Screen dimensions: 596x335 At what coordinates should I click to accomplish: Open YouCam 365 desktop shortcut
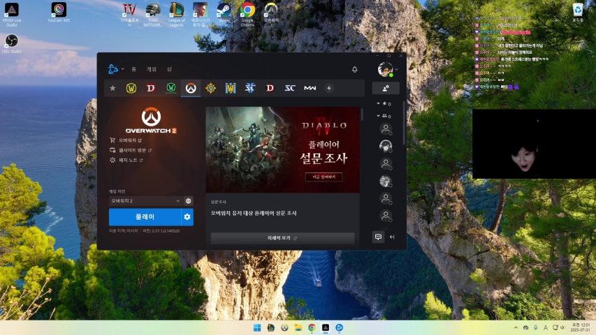(59, 12)
